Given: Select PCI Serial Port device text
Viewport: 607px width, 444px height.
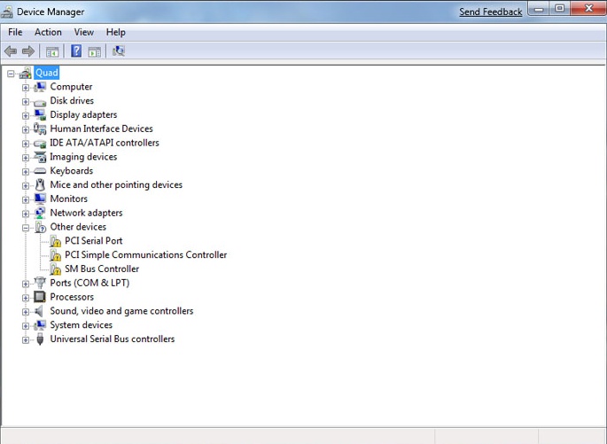Looking at the screenshot, I should [x=94, y=241].
